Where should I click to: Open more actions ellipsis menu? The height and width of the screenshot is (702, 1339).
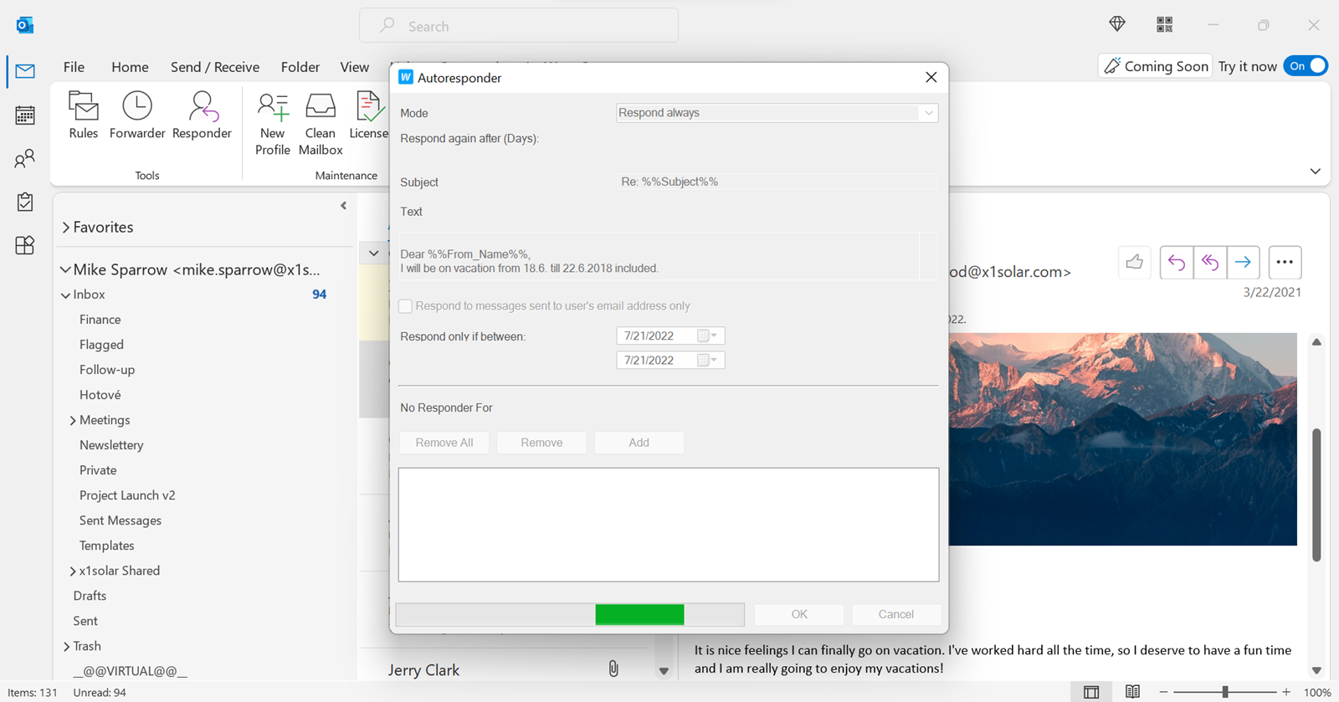[x=1285, y=263]
